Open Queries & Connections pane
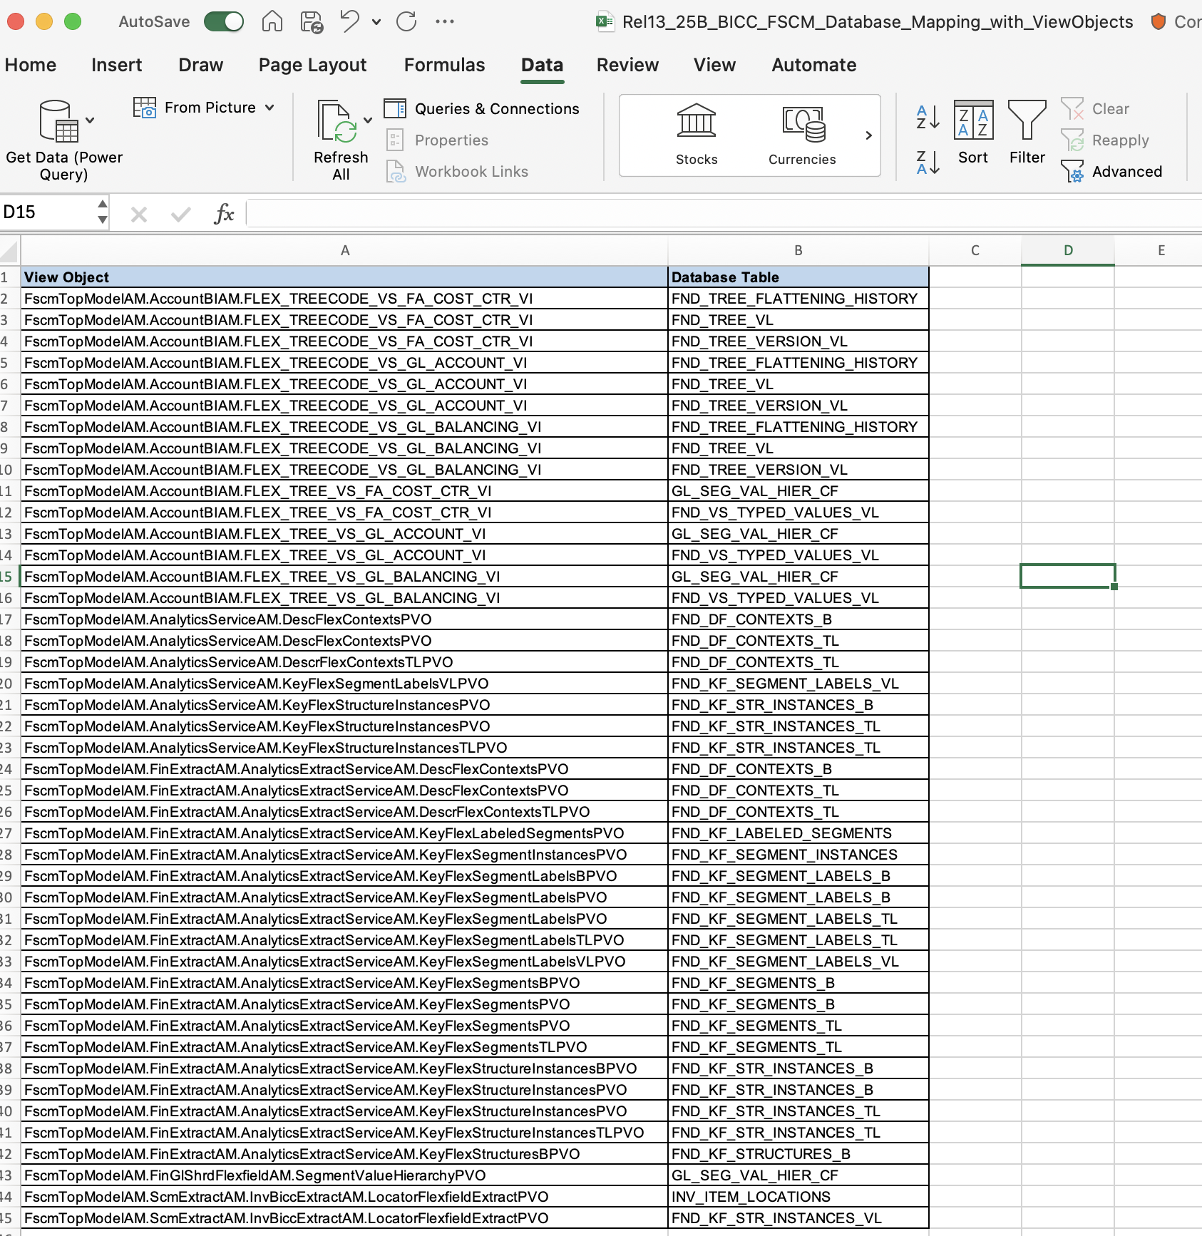1202x1236 pixels. (483, 108)
